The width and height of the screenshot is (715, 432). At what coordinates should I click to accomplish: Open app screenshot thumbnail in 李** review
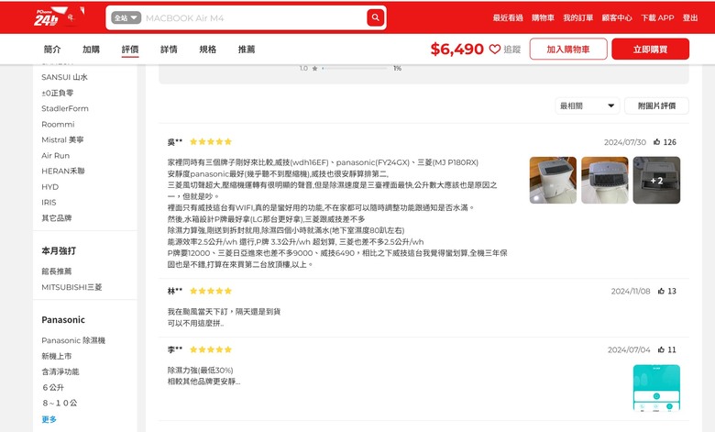(x=656, y=388)
